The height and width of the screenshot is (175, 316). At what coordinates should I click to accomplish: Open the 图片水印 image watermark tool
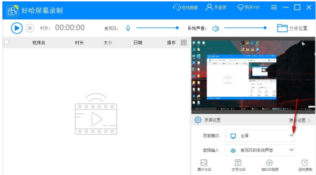[x=204, y=165]
